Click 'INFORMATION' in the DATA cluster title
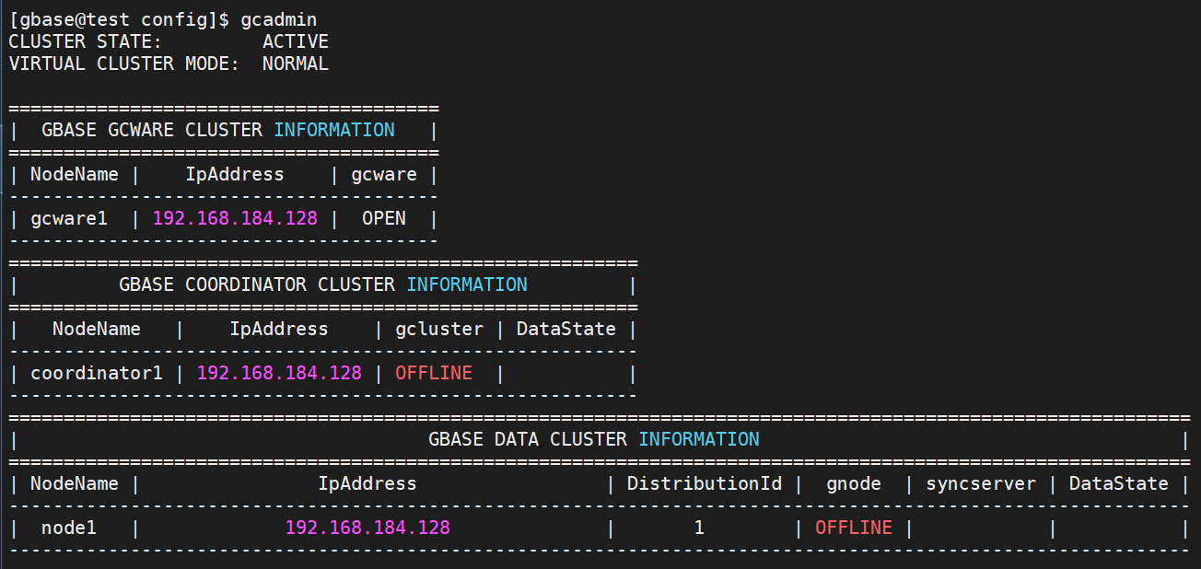The width and height of the screenshot is (1201, 569). [699, 439]
